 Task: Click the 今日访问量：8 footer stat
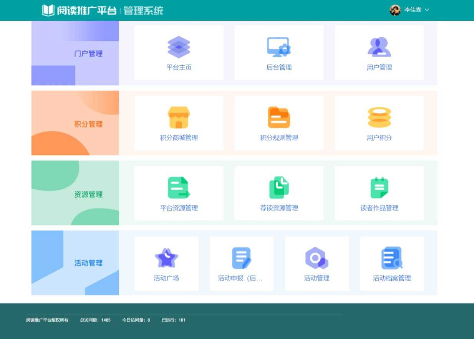[136, 320]
